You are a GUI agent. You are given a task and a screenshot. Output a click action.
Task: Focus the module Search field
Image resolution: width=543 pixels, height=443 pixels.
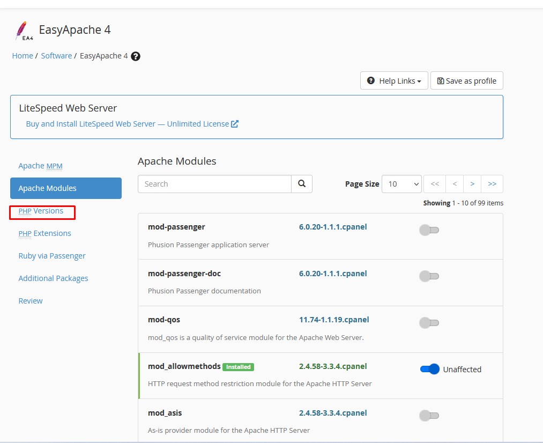214,184
